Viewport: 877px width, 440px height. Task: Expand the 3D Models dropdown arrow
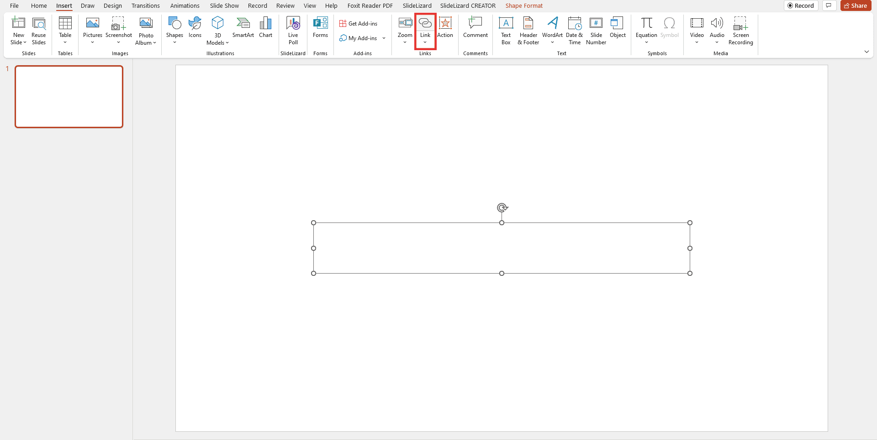[227, 43]
